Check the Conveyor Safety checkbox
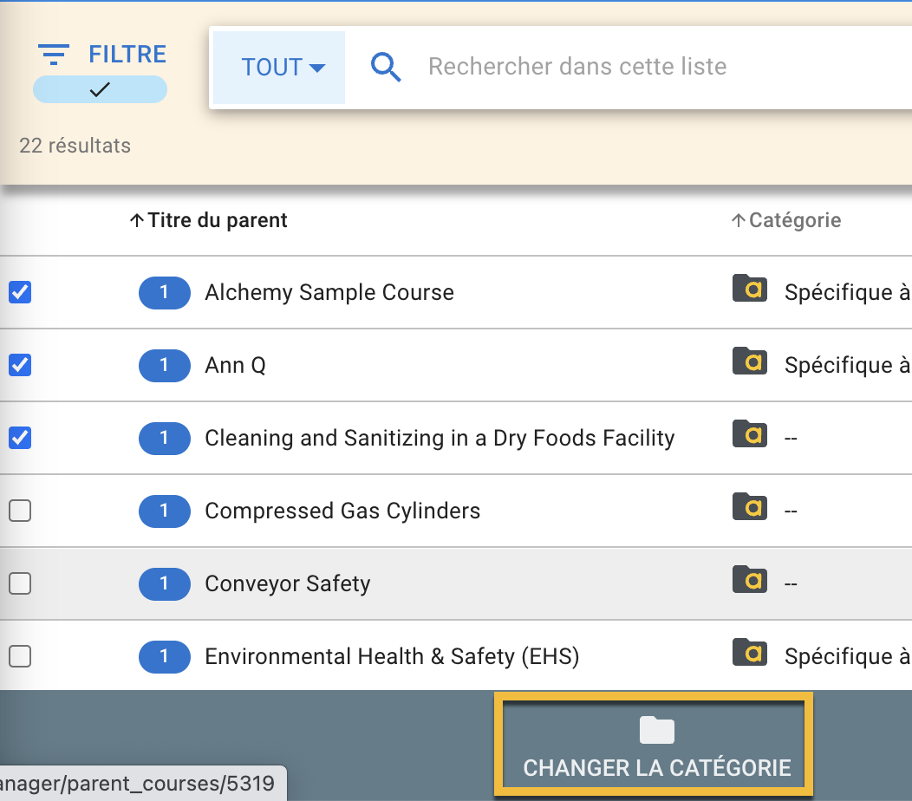 pos(20,583)
